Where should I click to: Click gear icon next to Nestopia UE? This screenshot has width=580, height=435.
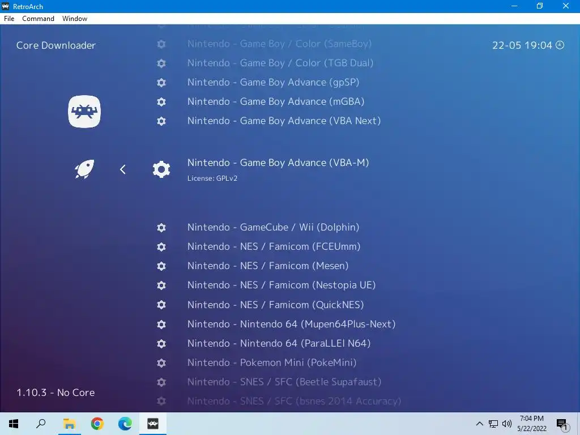(x=161, y=285)
